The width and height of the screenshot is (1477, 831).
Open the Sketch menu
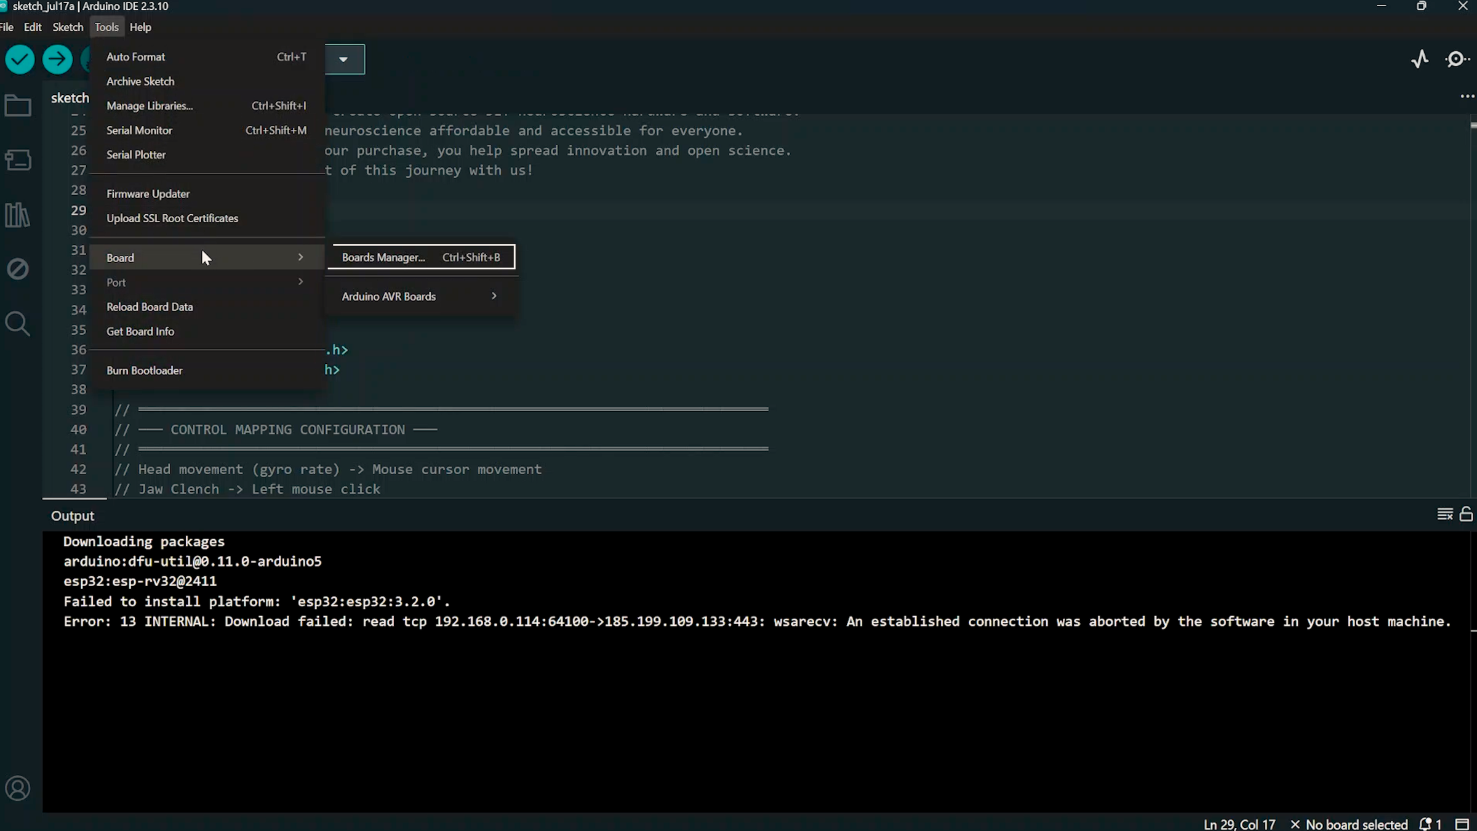tap(68, 27)
